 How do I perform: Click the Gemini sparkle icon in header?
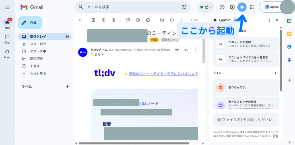(x=242, y=7)
